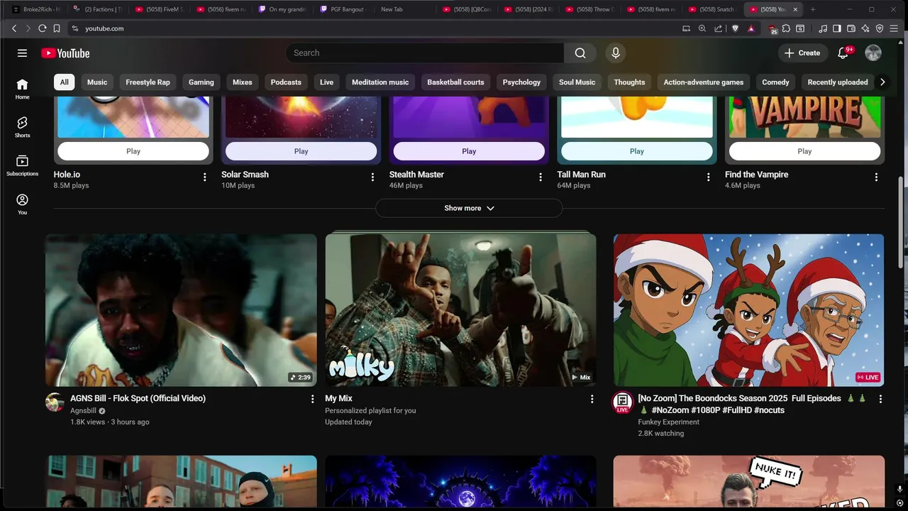The width and height of the screenshot is (908, 511).
Task: Open the Brave Wallet icon
Action: 851,28
